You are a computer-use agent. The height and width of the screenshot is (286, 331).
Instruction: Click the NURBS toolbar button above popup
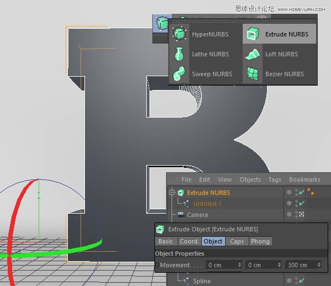[161, 23]
